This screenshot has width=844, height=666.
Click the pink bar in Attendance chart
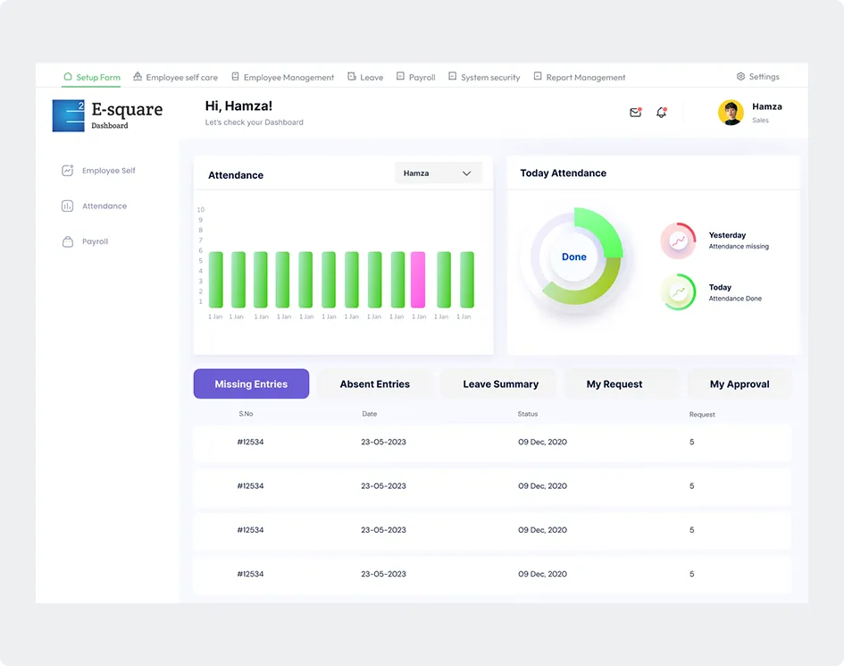pyautogui.click(x=418, y=280)
